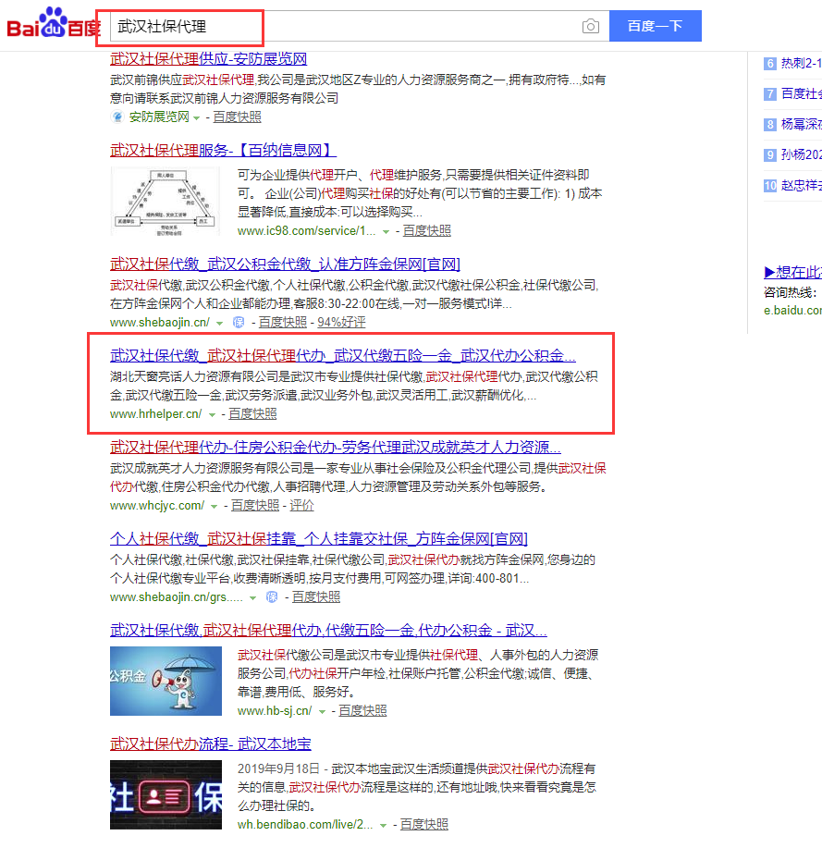Open result 武汉社保代理代办-住房公积金代办

pyautogui.click(x=336, y=448)
